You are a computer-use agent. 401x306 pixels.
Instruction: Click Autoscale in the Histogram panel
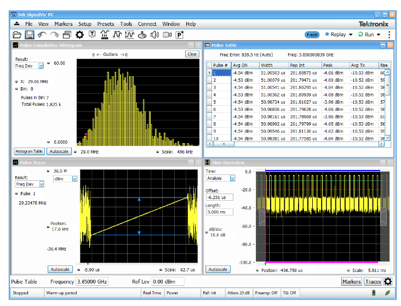[59, 151]
